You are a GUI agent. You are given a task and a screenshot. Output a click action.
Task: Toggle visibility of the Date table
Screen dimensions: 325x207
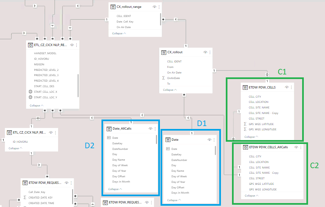[x=209, y=140]
